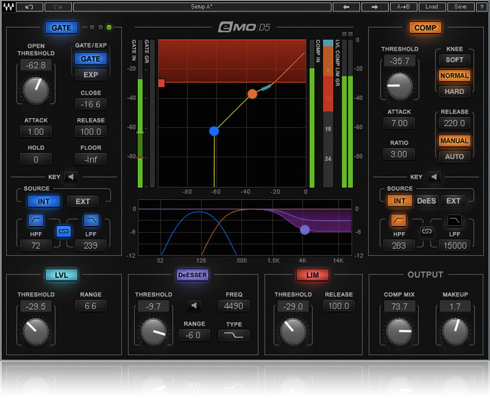This screenshot has width=490, height=398.
Task: Switch compressor release to AUTO mode
Action: pyautogui.click(x=454, y=156)
